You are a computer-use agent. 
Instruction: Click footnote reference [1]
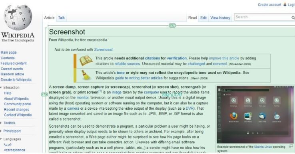tap(100, 91)
